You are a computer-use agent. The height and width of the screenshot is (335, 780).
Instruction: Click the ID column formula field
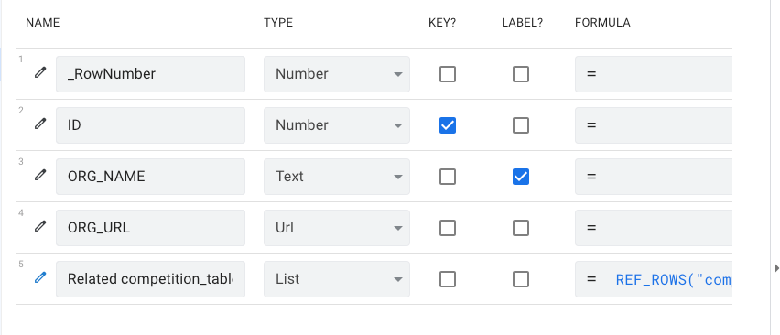pos(654,125)
